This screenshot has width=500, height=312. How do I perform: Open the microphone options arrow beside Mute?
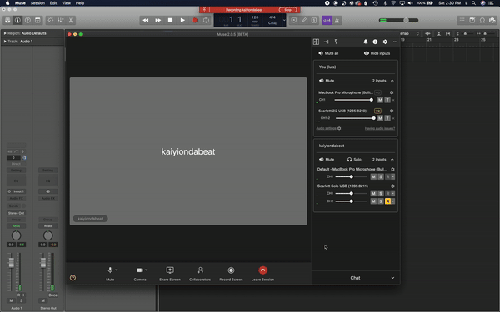pyautogui.click(x=117, y=270)
